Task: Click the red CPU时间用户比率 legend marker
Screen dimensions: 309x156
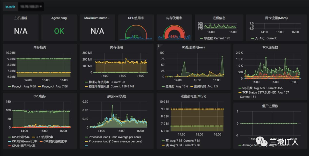Action: [x=10, y=146]
